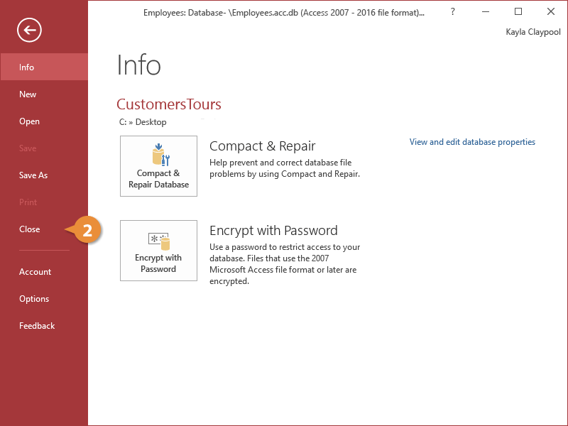
Task: Click the back arrow to exit backstage
Action: [30, 30]
